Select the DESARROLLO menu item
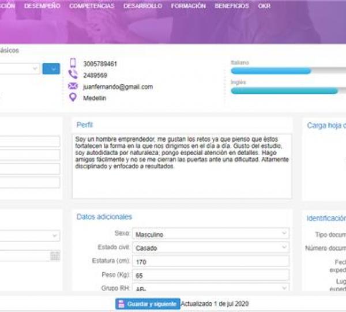 pyautogui.click(x=142, y=6)
